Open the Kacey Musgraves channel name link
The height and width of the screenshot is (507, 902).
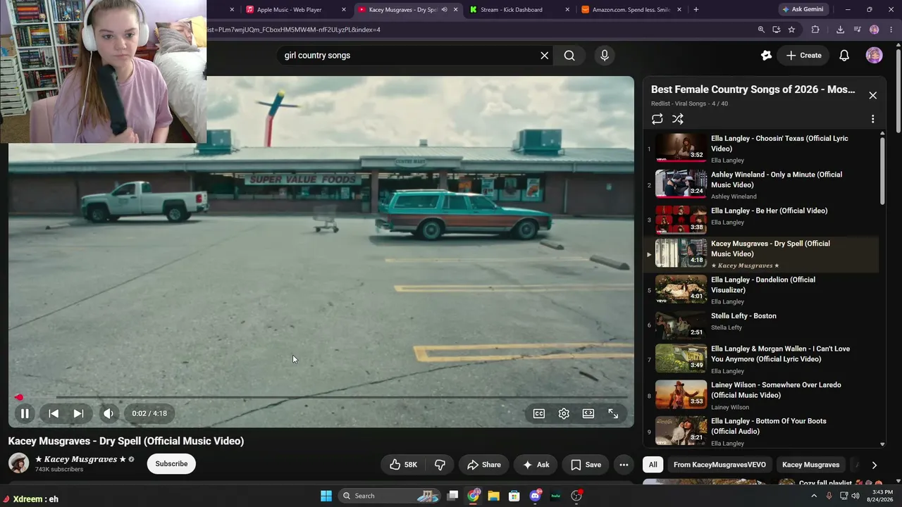point(80,459)
